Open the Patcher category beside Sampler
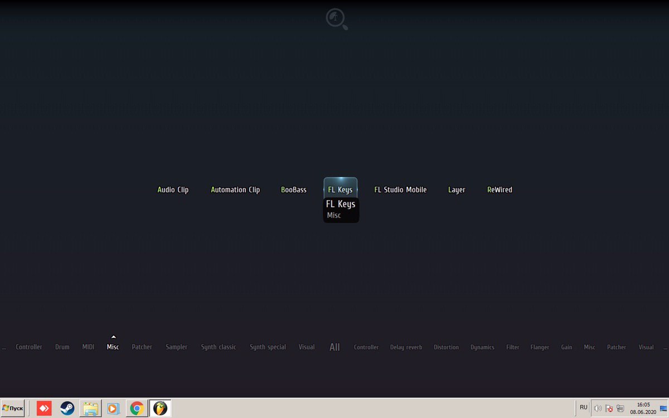 (142, 347)
